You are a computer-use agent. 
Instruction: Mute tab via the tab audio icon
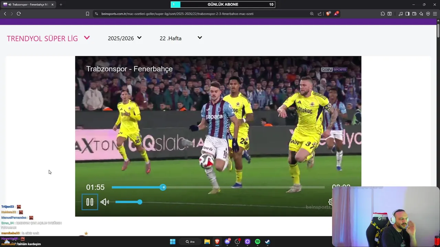[x=10, y=4]
